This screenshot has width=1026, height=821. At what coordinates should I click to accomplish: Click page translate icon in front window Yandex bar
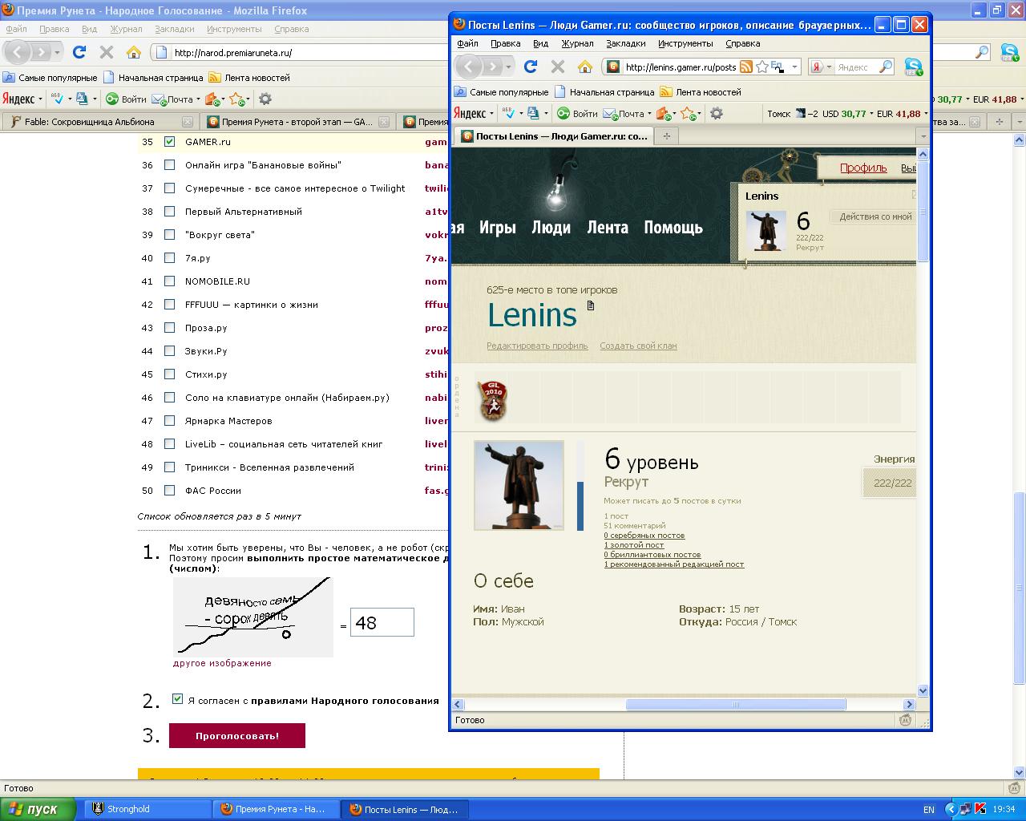tap(533, 114)
